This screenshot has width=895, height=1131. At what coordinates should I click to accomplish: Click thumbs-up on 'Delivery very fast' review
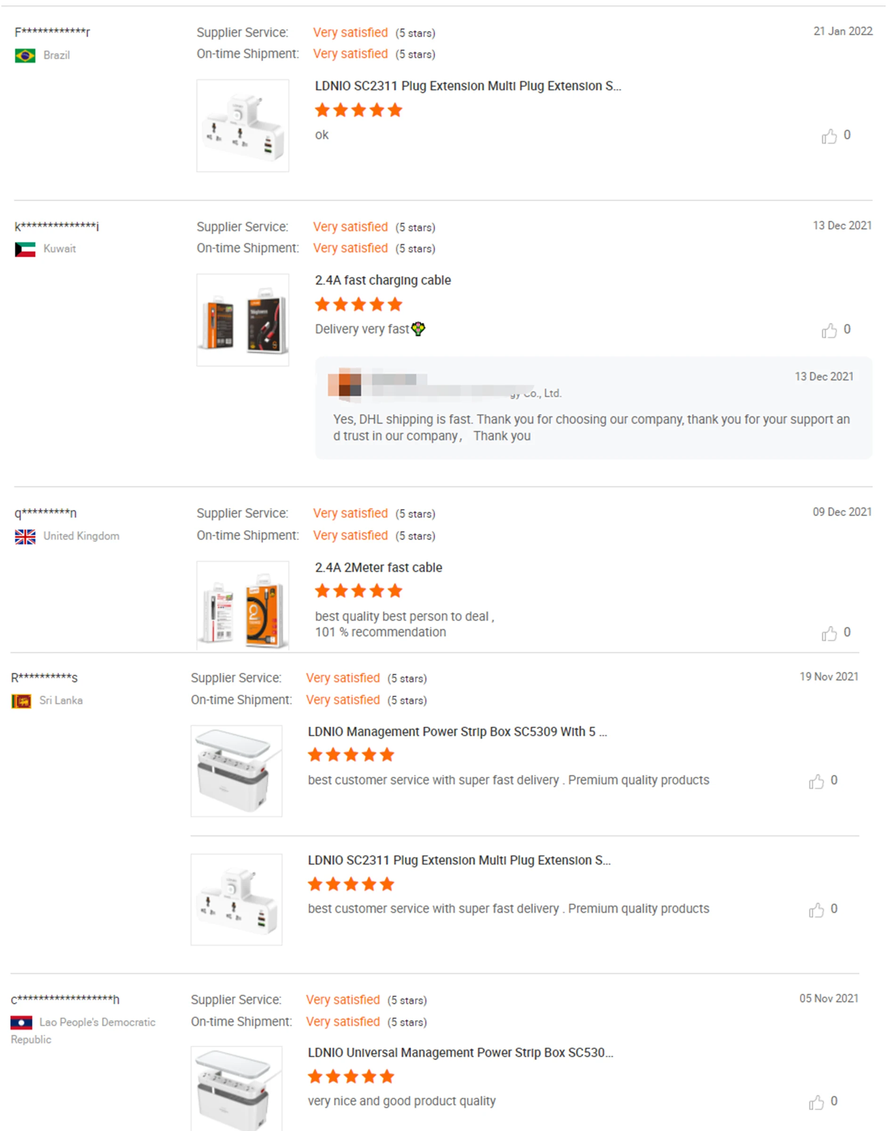829,331
